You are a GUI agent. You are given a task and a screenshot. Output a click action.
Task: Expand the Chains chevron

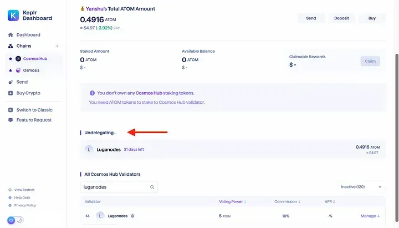57,46
